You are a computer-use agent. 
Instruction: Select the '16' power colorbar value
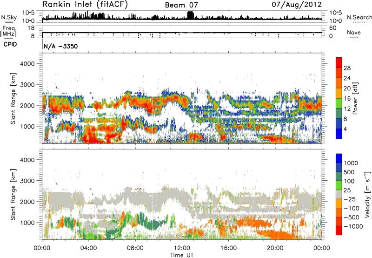coord(347,99)
